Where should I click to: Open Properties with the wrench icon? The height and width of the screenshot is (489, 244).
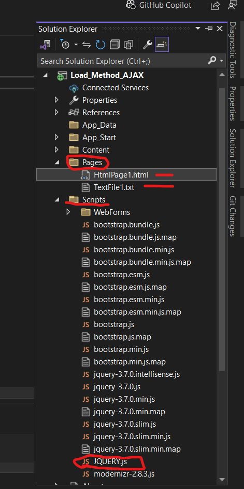pos(147,45)
